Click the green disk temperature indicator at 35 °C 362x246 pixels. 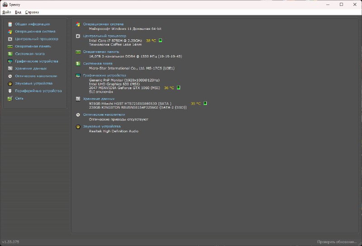(x=205, y=103)
